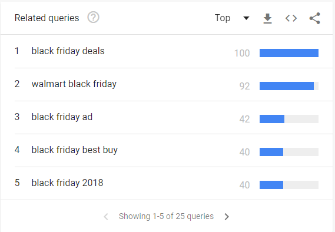This screenshot has height=232, width=335.
Task: Open the black friday best buy query
Action: 75,150
